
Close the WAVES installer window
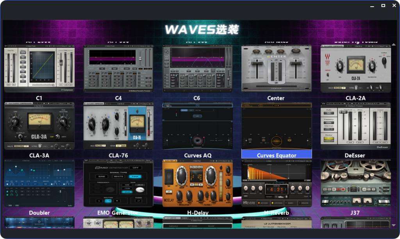(394, 5)
